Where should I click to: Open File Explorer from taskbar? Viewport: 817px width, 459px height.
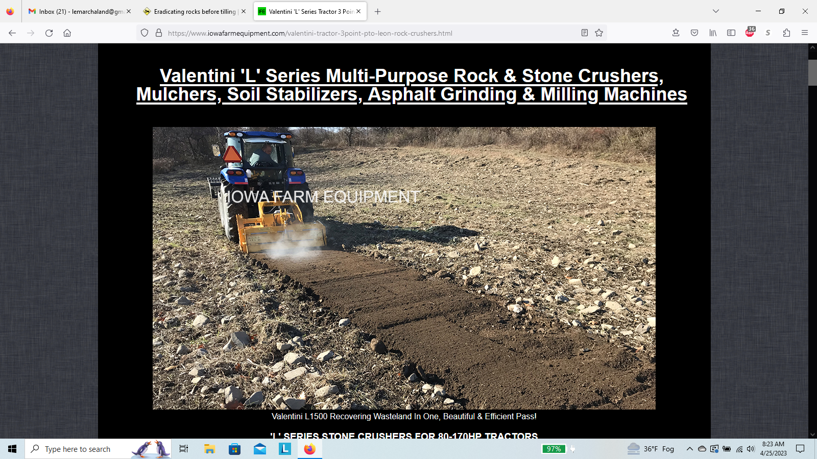point(209,449)
